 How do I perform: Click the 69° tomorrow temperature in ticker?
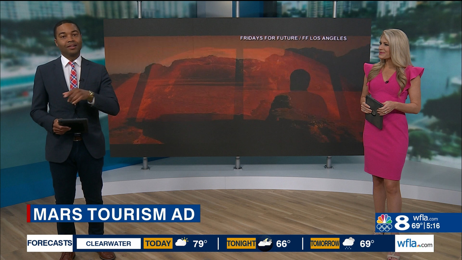pyautogui.click(x=367, y=244)
